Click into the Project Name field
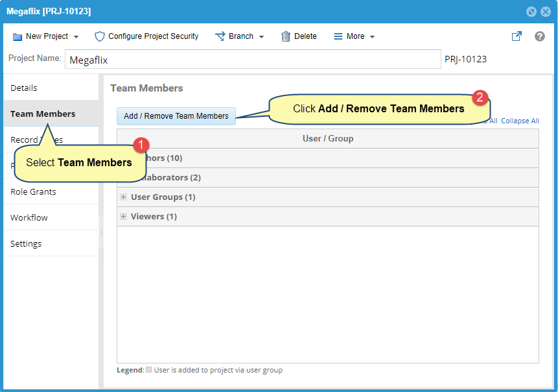 (x=253, y=59)
